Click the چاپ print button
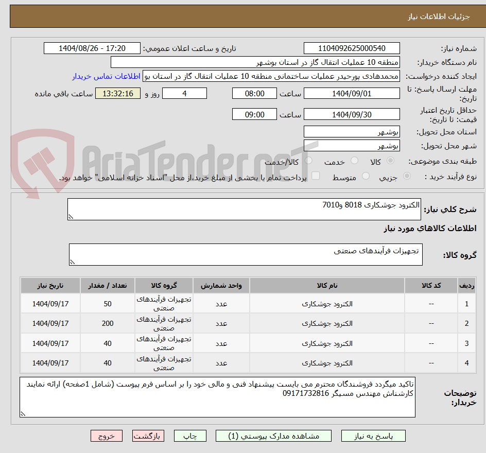Screen dimensions: 486x453 coord(191,435)
